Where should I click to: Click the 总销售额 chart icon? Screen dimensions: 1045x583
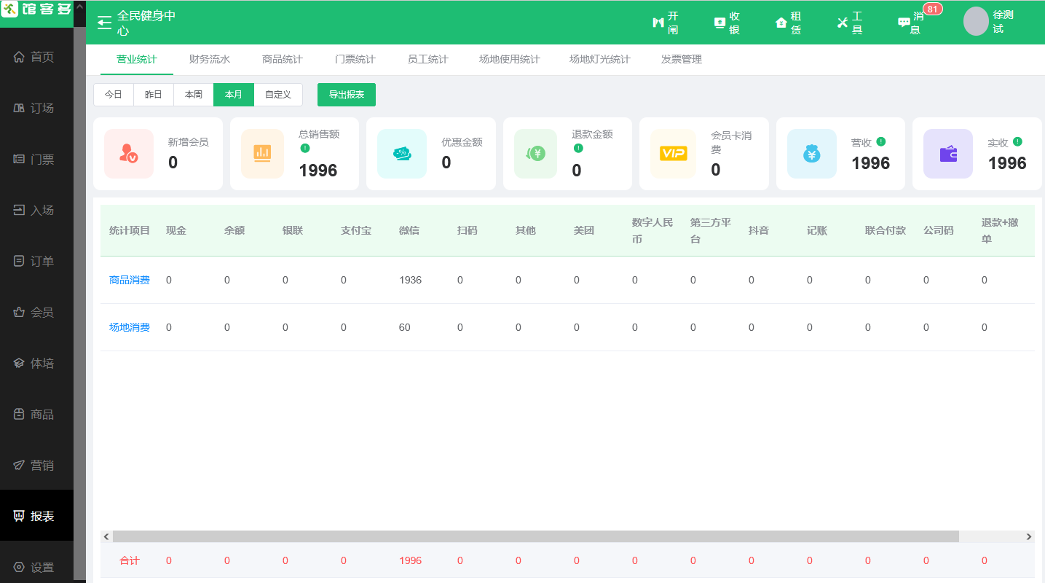pos(262,154)
